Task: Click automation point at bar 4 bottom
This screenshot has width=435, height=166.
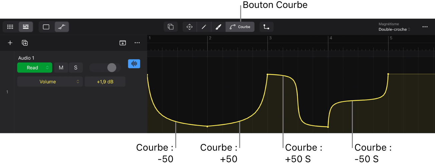Action: coord(328,127)
